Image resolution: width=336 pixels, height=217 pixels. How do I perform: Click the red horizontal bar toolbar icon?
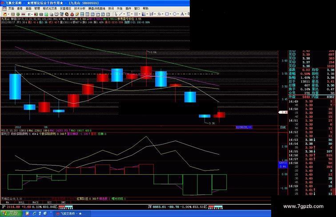click(23, 14)
